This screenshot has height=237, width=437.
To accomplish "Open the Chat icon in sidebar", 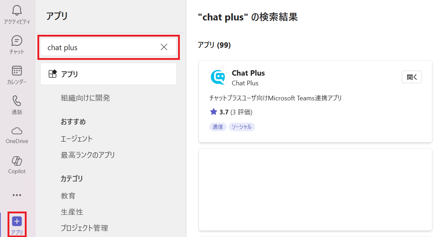I will [x=17, y=41].
